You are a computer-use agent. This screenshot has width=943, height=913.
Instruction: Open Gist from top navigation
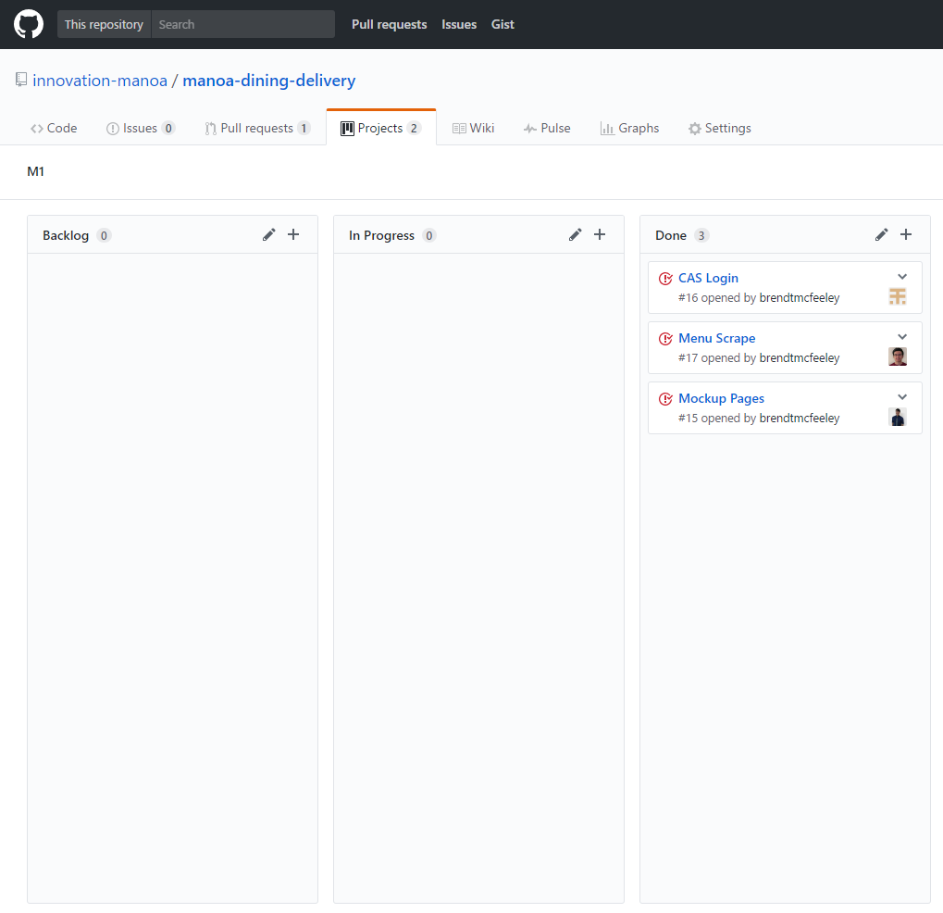point(503,25)
